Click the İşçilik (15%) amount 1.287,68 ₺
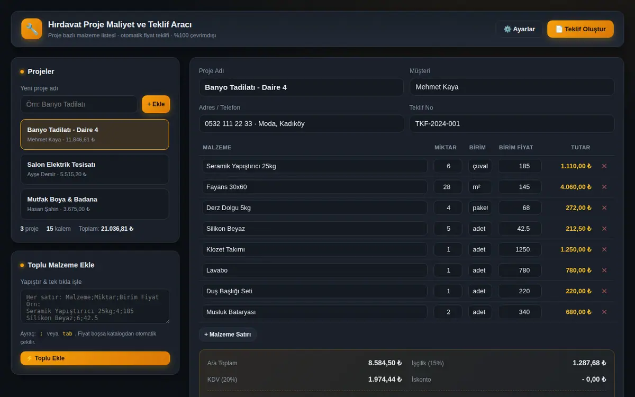This screenshot has width=635, height=397. point(589,363)
